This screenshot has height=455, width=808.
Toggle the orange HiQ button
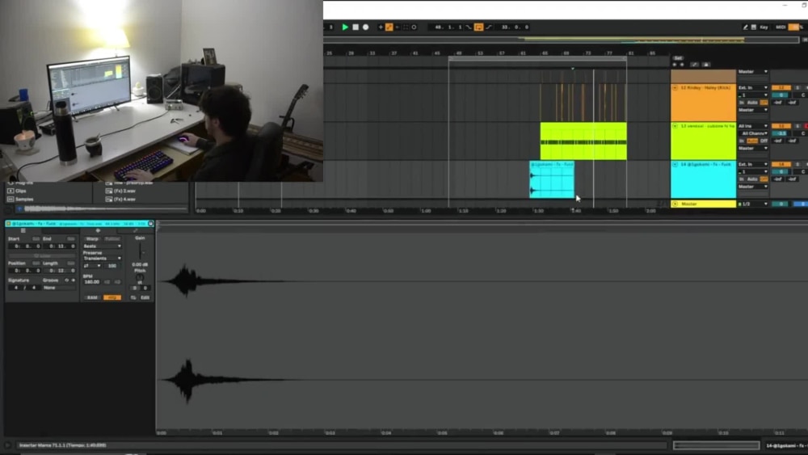pos(112,297)
